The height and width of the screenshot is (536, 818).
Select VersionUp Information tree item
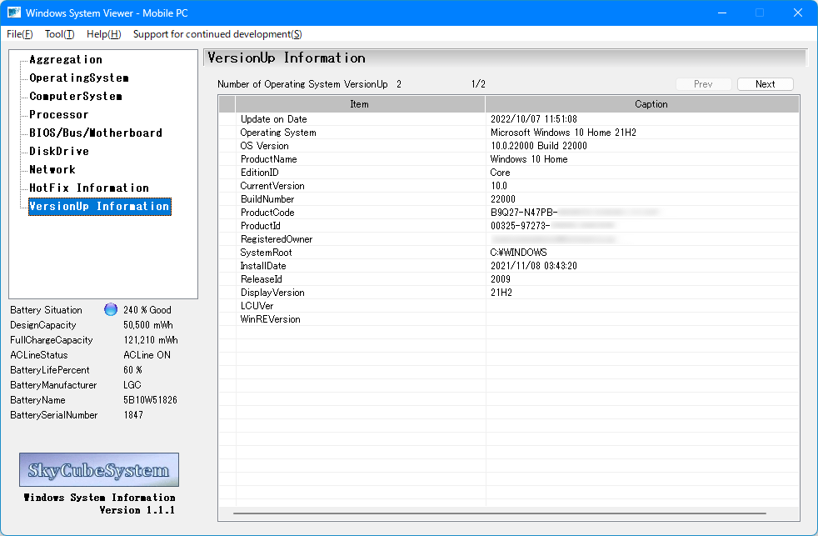(100, 206)
